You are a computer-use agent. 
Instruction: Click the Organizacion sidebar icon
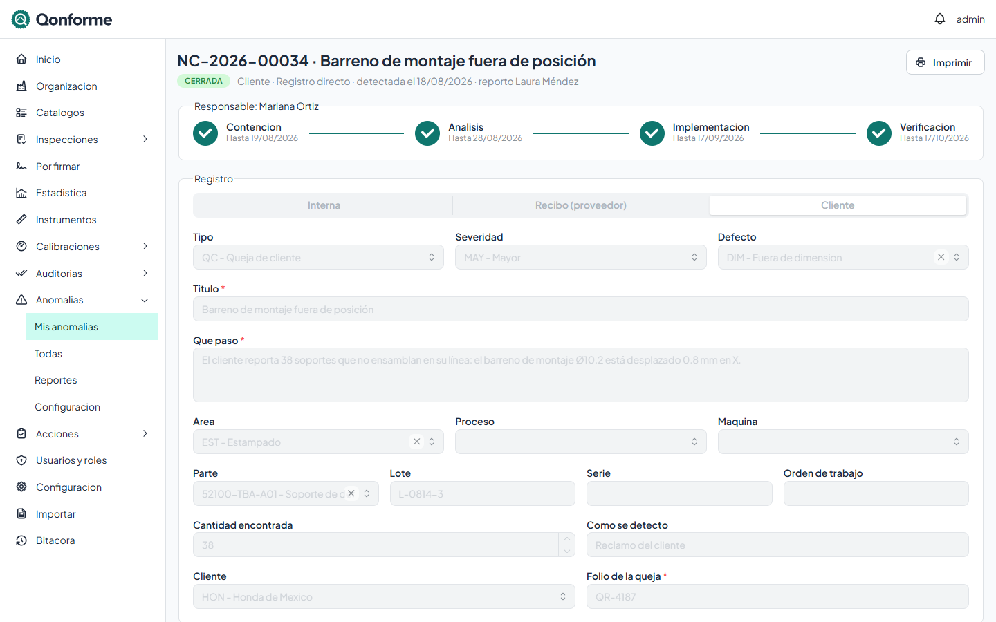click(x=21, y=86)
